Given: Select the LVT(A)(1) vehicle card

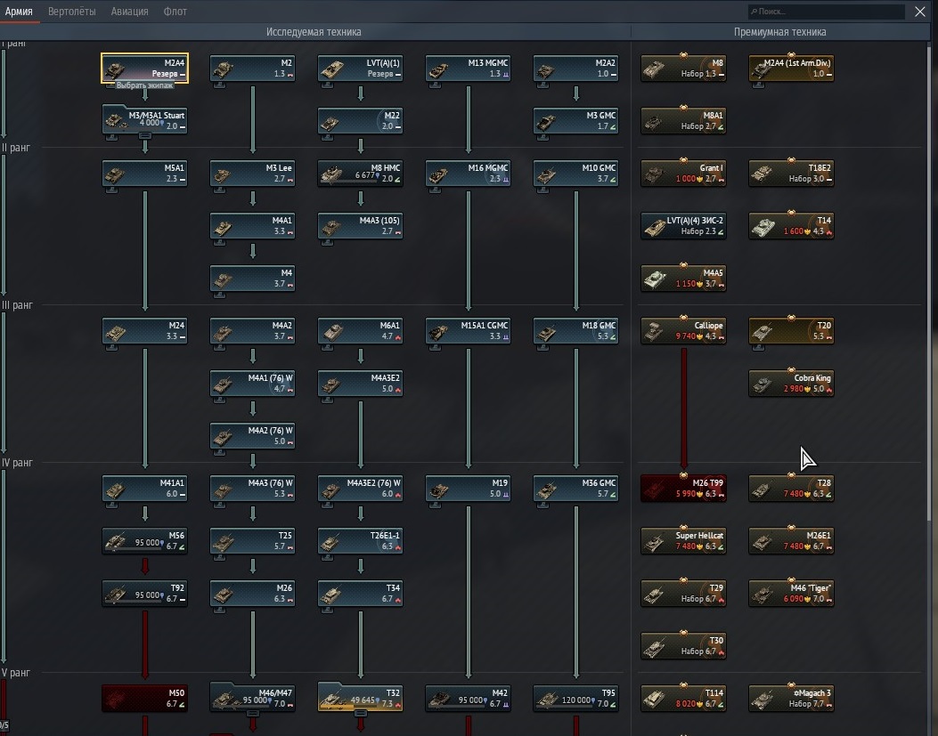Looking at the screenshot, I should click(x=360, y=69).
